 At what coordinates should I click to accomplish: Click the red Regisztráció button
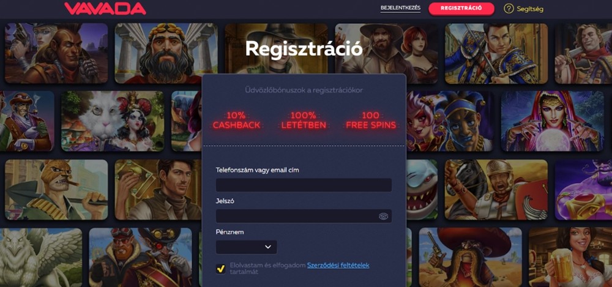[461, 8]
